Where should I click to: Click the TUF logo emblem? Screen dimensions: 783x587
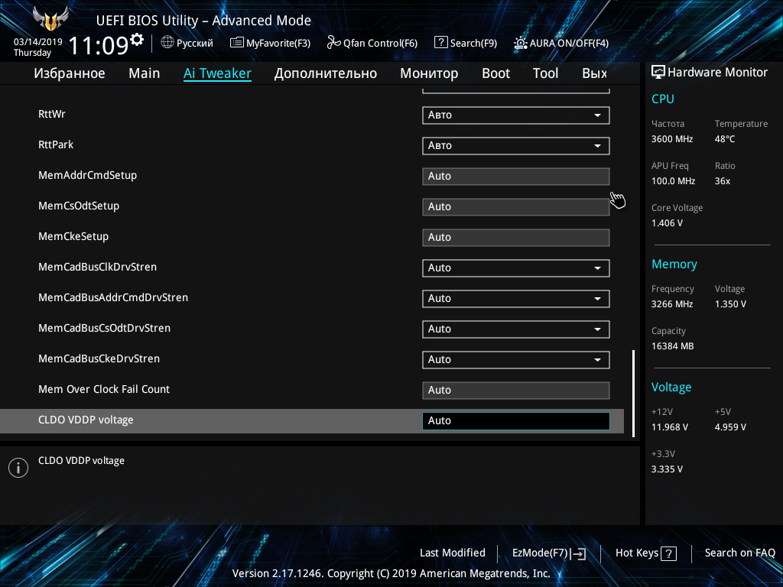tap(50, 18)
